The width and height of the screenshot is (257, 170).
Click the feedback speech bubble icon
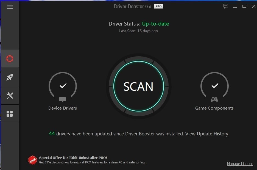click(x=226, y=6)
